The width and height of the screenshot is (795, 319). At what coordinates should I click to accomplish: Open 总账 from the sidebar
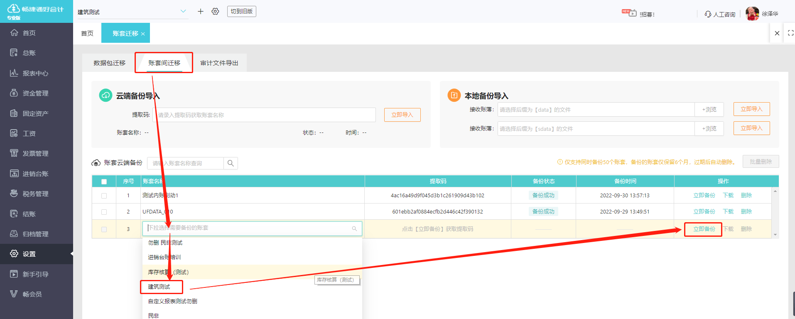[29, 53]
